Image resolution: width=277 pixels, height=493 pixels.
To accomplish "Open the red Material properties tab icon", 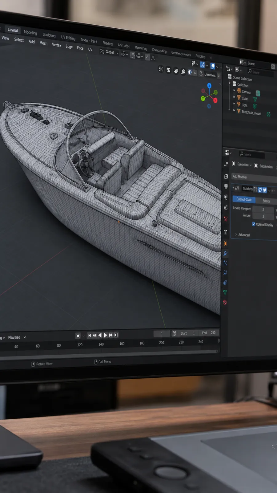I will coord(225,302).
